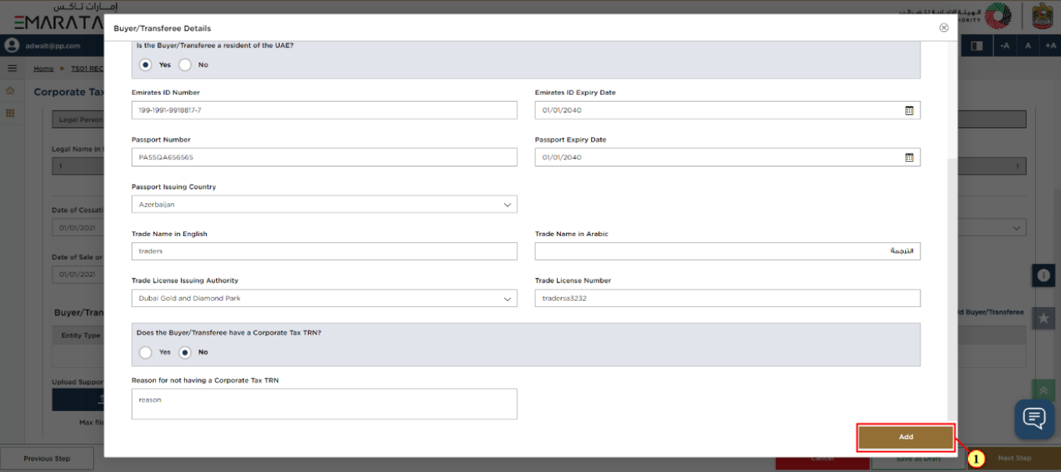This screenshot has width=1061, height=472.
Task: Open the info panel icon
Action: click(x=1043, y=275)
